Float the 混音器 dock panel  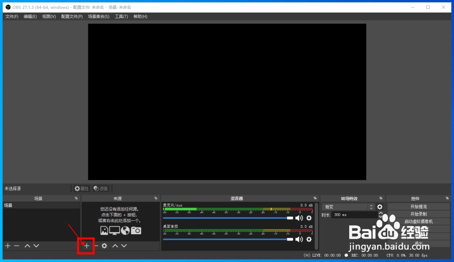pyautogui.click(x=315, y=198)
